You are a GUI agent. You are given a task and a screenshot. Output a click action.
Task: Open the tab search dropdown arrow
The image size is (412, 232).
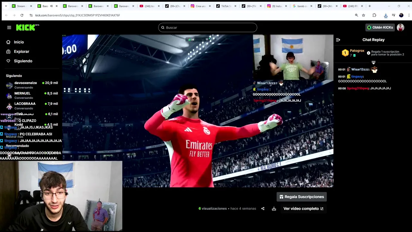click(x=5, y=6)
